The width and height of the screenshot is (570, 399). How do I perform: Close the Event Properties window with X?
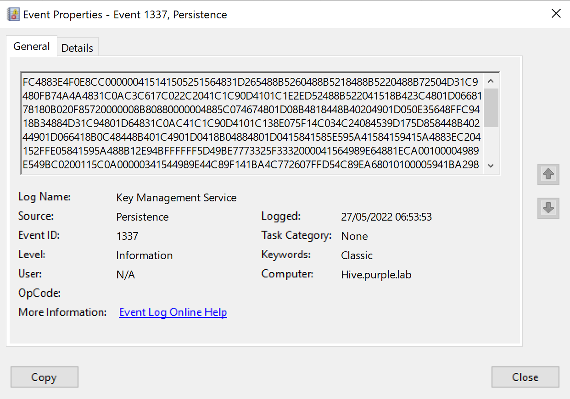[x=556, y=14]
